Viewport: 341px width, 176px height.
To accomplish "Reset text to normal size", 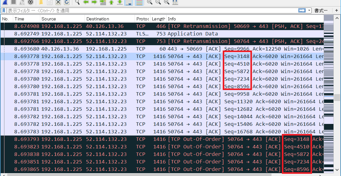I will tap(167, 2).
